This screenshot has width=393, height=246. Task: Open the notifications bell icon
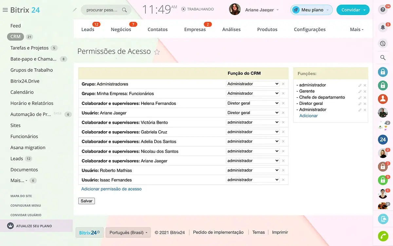click(383, 28)
